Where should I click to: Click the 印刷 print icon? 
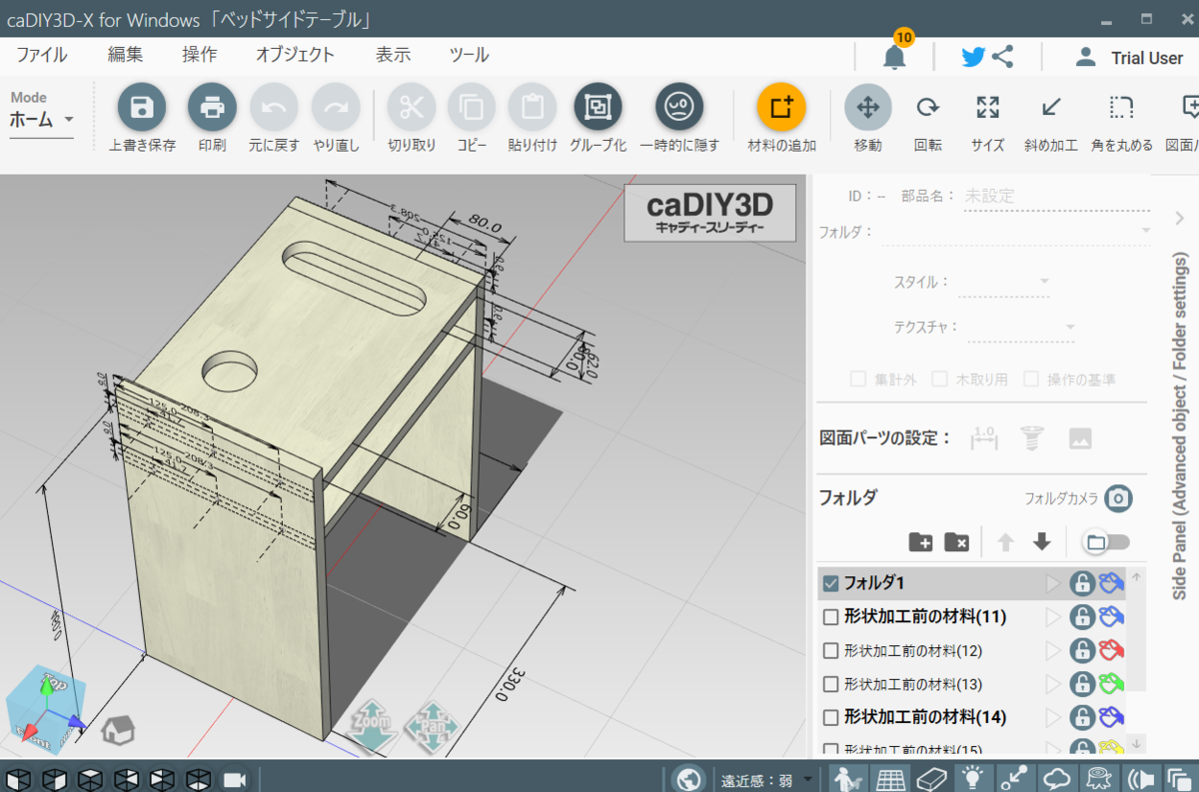[x=212, y=107]
